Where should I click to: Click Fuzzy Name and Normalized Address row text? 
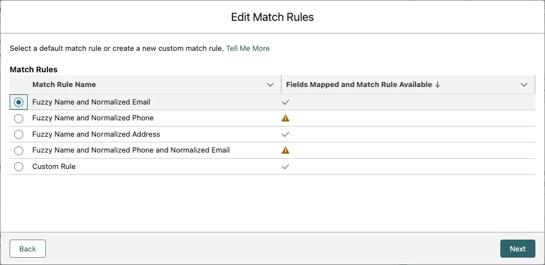coord(96,134)
